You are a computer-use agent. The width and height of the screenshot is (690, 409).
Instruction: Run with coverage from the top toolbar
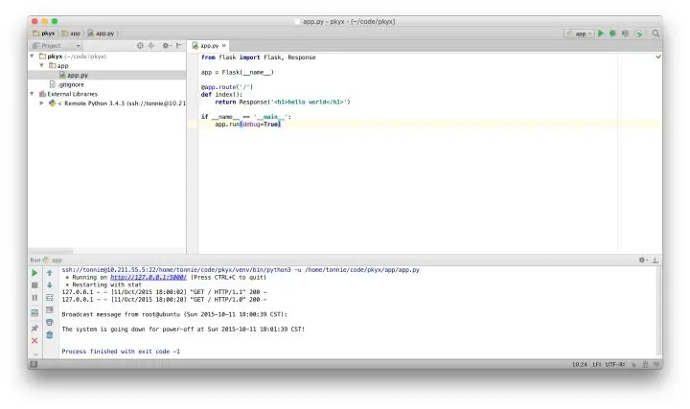pyautogui.click(x=625, y=34)
